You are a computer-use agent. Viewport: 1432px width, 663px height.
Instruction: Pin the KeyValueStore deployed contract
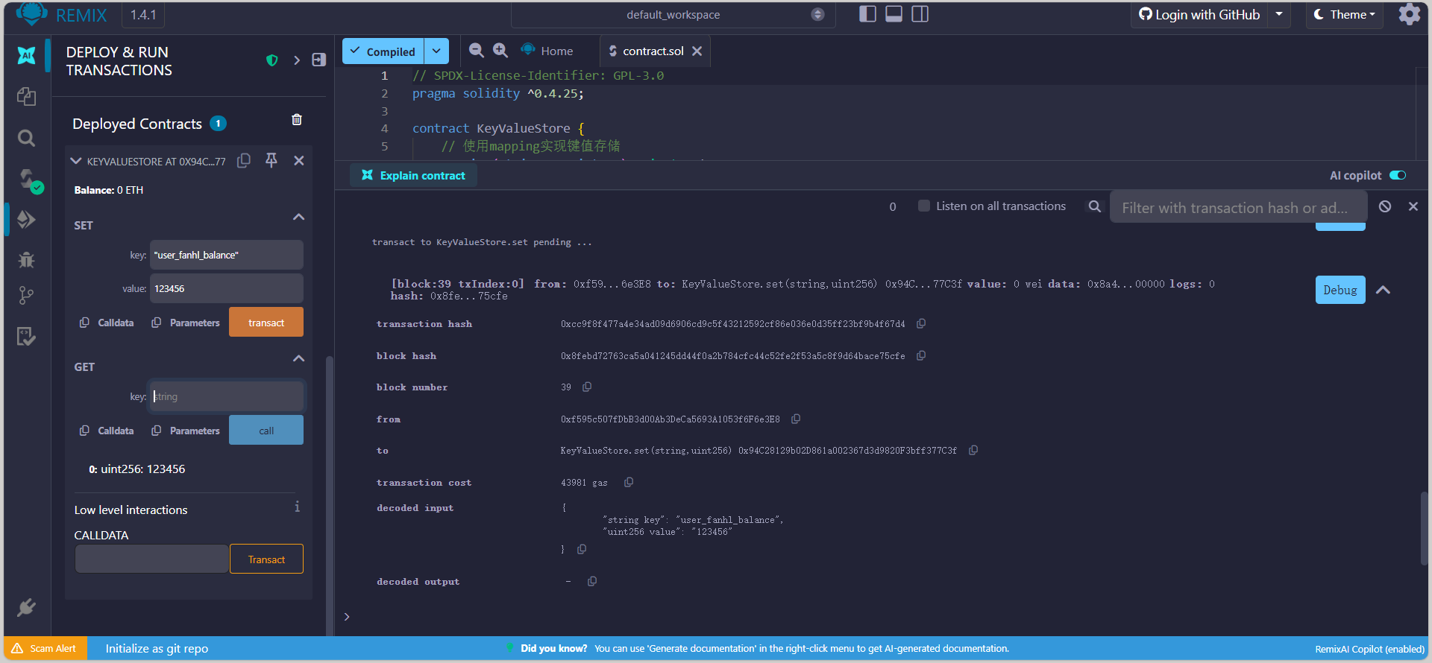[x=271, y=160]
